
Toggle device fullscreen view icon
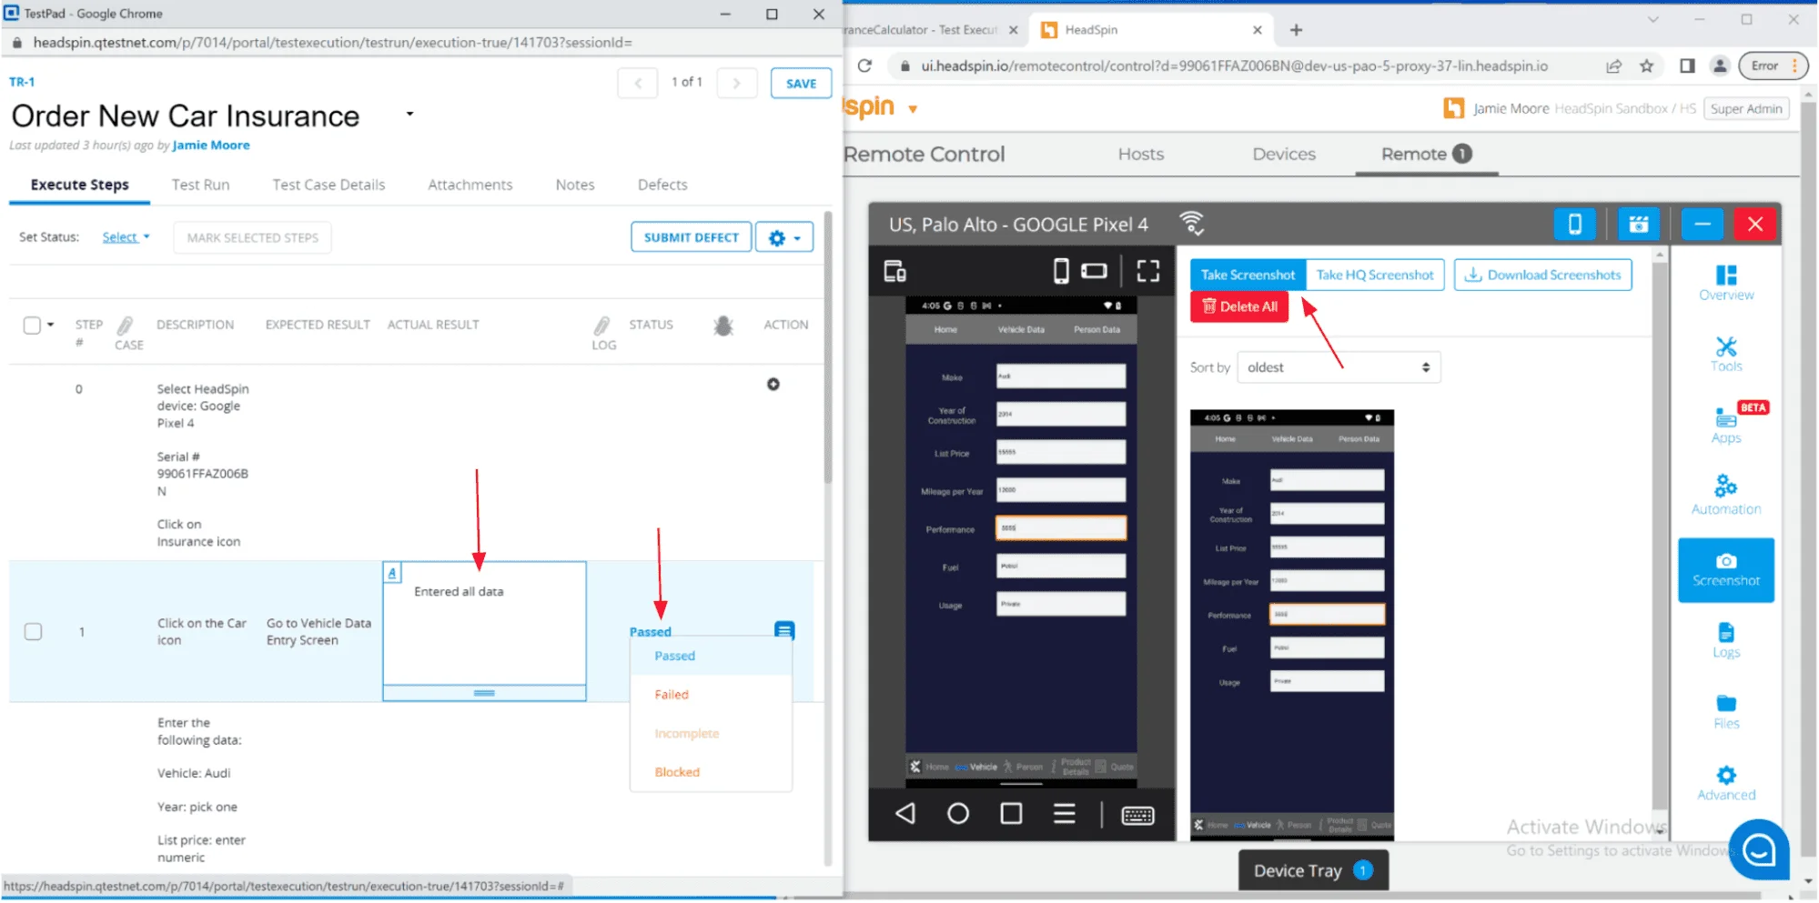[x=1148, y=271]
